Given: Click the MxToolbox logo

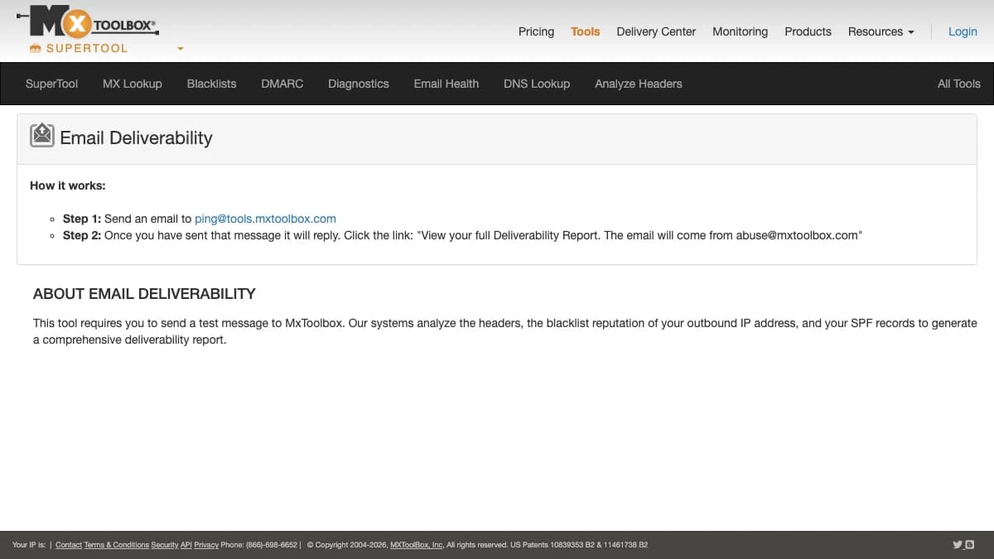Looking at the screenshot, I should (88, 22).
